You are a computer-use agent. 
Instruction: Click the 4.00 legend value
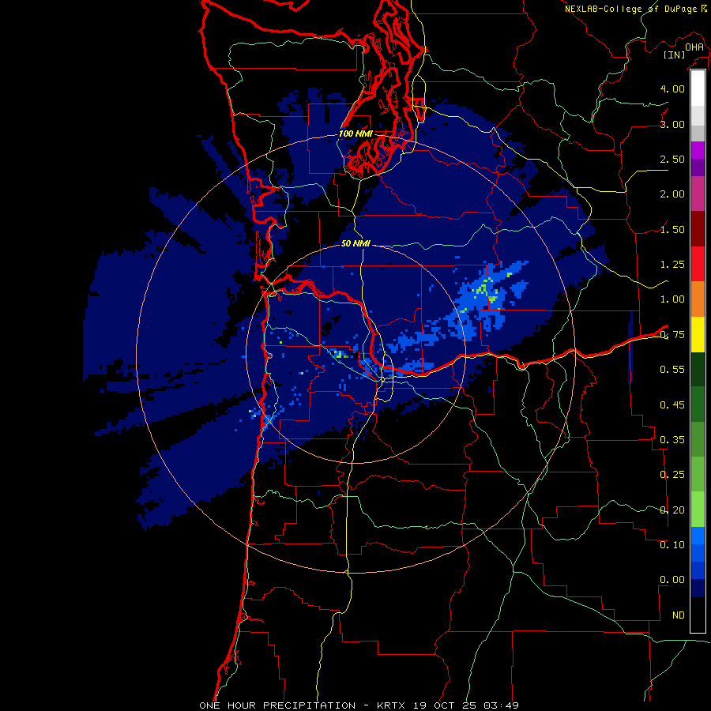pos(672,88)
